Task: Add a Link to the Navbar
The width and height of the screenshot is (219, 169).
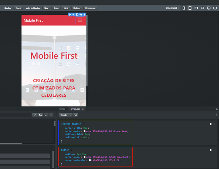Action: click(66, 8)
